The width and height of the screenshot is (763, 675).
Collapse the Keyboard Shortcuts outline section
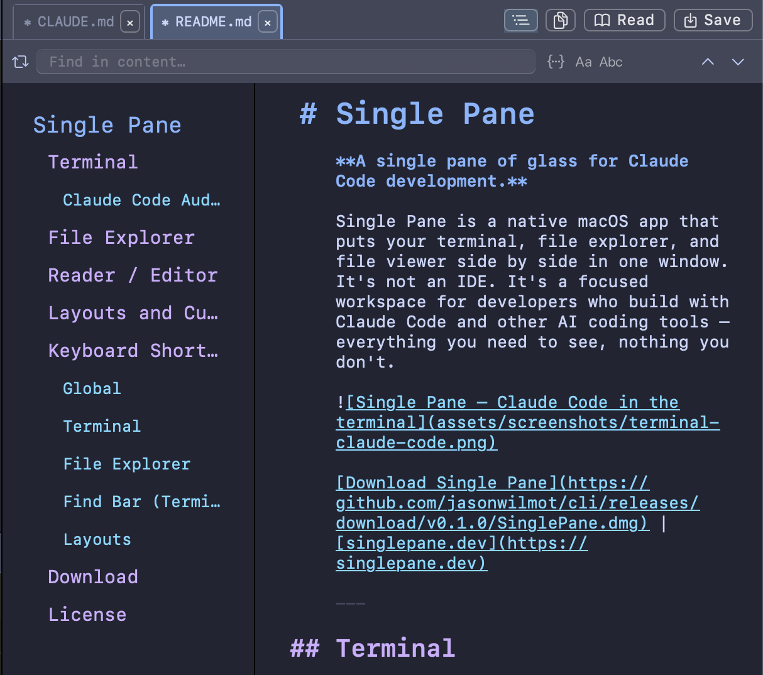[133, 350]
